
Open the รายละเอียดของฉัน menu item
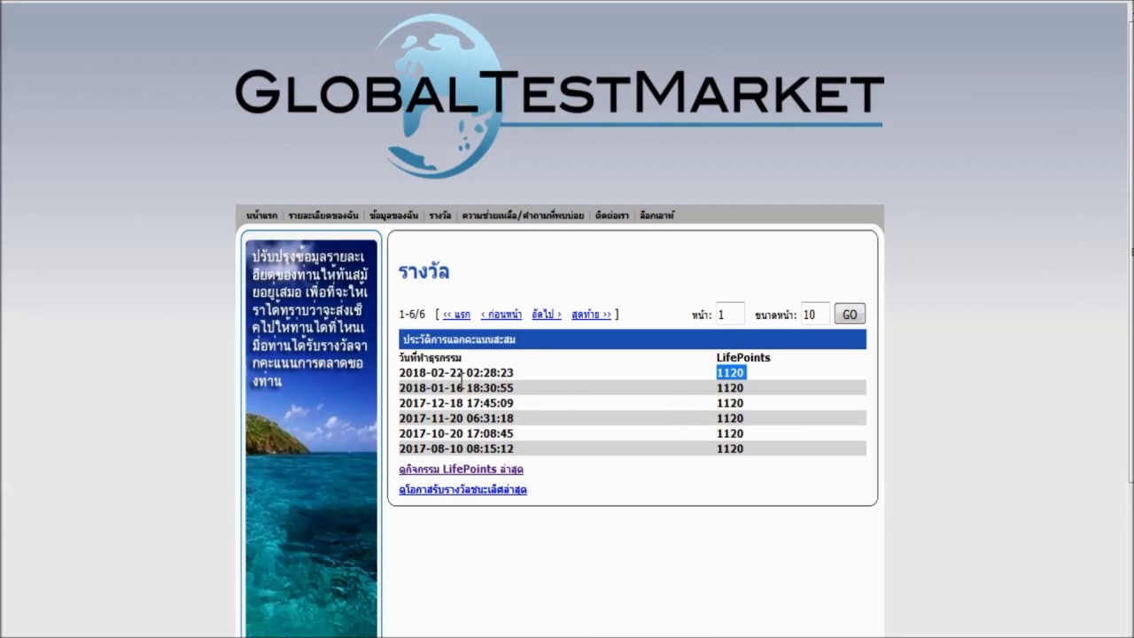point(323,215)
